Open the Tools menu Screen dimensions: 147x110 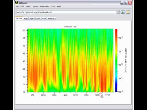(x=53, y=7)
